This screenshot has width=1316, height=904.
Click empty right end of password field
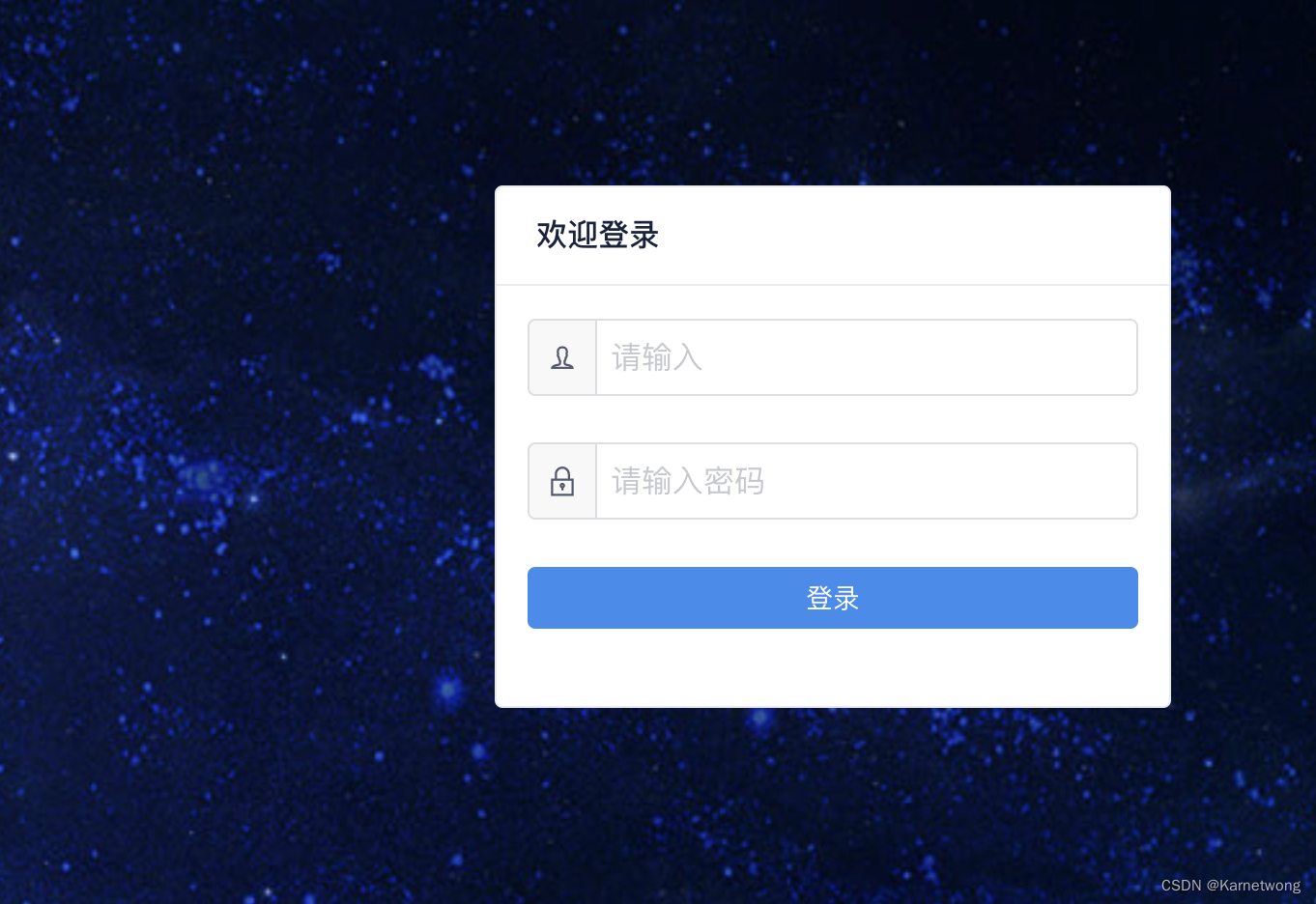[x=1063, y=481]
